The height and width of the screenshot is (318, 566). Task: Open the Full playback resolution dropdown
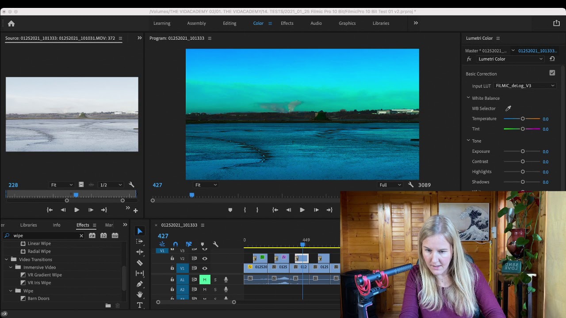click(390, 185)
